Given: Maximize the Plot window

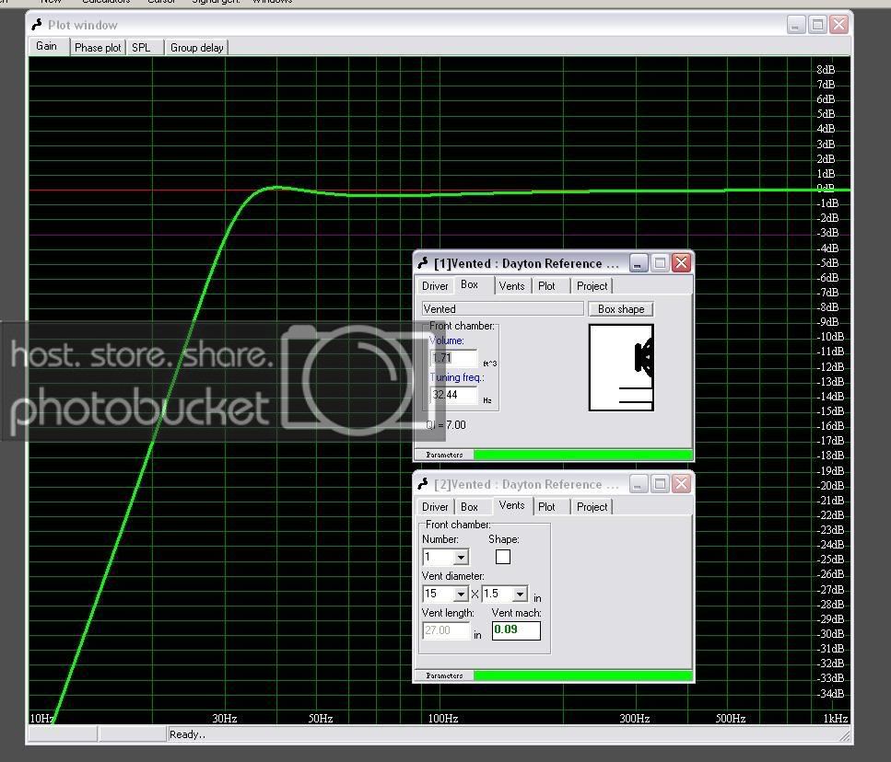Looking at the screenshot, I should (817, 25).
